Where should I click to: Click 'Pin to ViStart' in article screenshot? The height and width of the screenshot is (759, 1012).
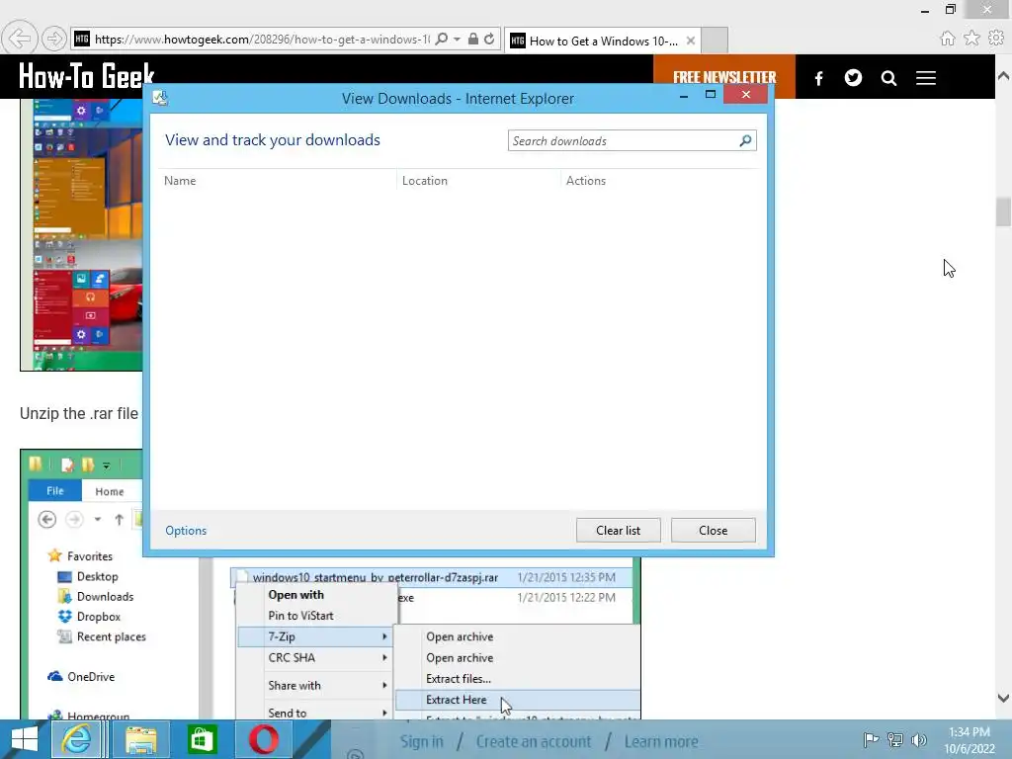point(300,615)
